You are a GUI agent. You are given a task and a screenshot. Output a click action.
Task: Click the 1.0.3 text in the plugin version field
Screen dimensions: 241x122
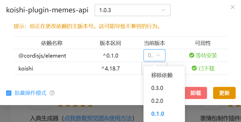point(105,10)
